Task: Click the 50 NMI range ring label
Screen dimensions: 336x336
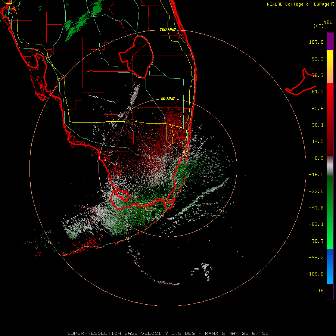Action: (x=168, y=99)
